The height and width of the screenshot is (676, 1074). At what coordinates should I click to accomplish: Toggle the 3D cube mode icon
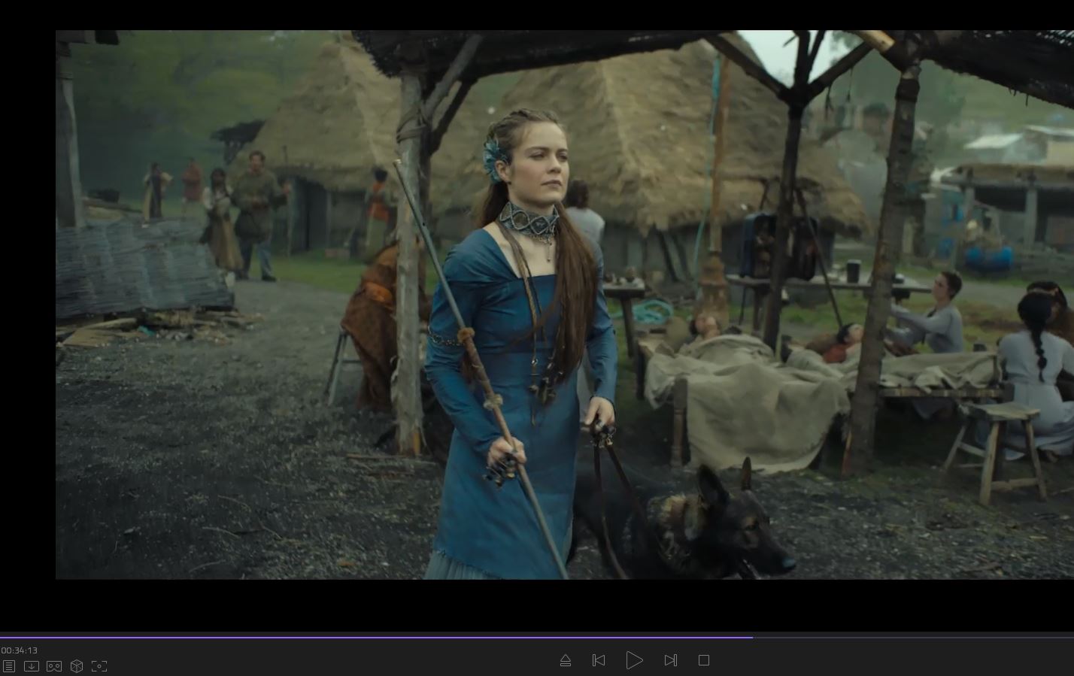click(77, 666)
